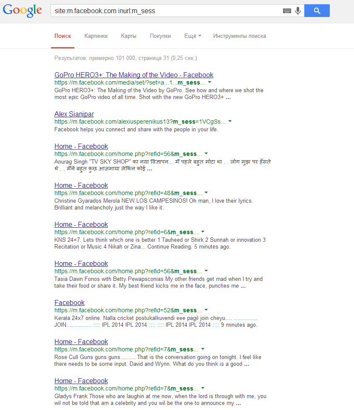354x410 pixels.
Task: Open Инструменты поиска options
Action: click(x=240, y=36)
